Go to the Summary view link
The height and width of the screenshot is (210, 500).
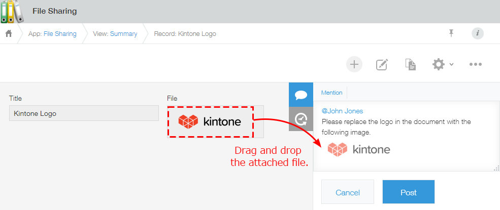123,34
